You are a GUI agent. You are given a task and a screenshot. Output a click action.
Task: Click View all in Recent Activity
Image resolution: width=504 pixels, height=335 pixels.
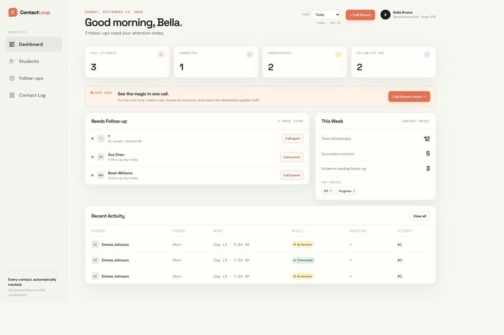[x=420, y=216]
